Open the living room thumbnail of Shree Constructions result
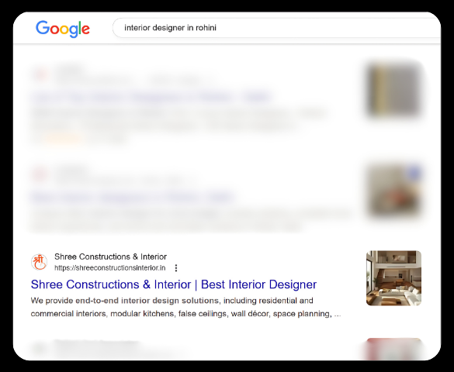Image resolution: width=454 pixels, height=372 pixels. 393,278
